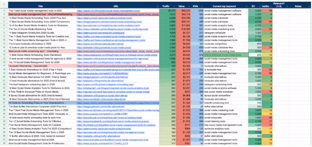Open the filter dropdown on the URL column
Image resolution: width=312 pixels, height=147 pixels.
[x=157, y=6]
